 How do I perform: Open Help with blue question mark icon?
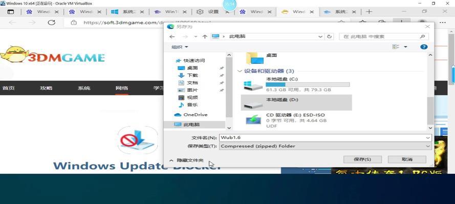[424, 47]
